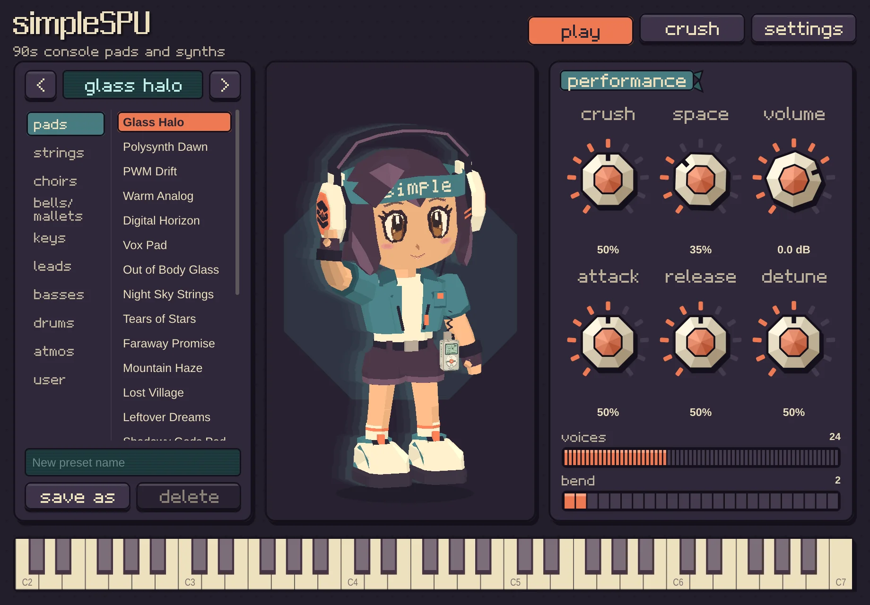Choose the Polysynth Dawn preset

174,147
